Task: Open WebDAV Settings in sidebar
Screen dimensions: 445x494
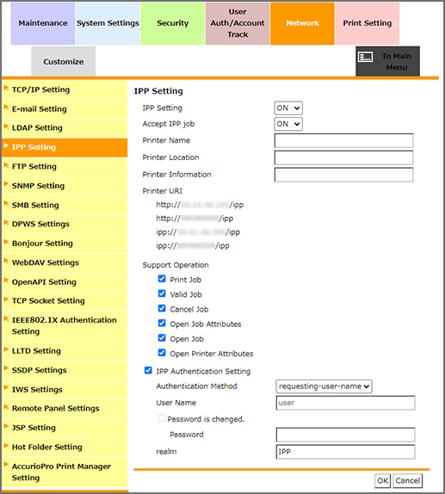Action: click(x=65, y=262)
